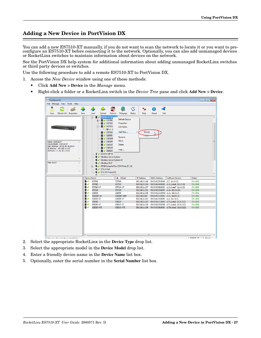Select the ES8509-XT row in device list

[150, 199]
